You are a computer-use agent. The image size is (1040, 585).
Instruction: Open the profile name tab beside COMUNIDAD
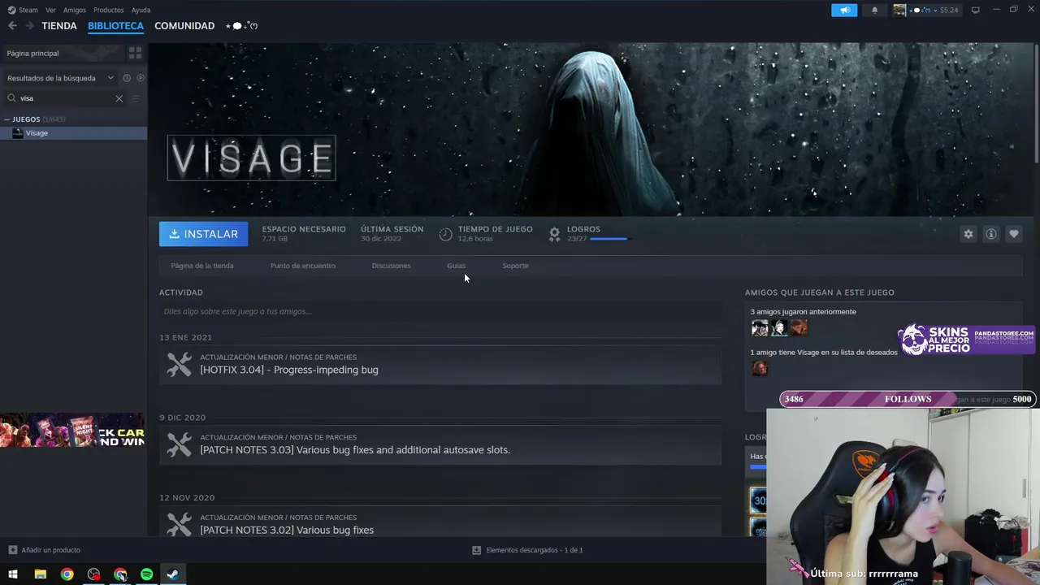click(x=241, y=26)
